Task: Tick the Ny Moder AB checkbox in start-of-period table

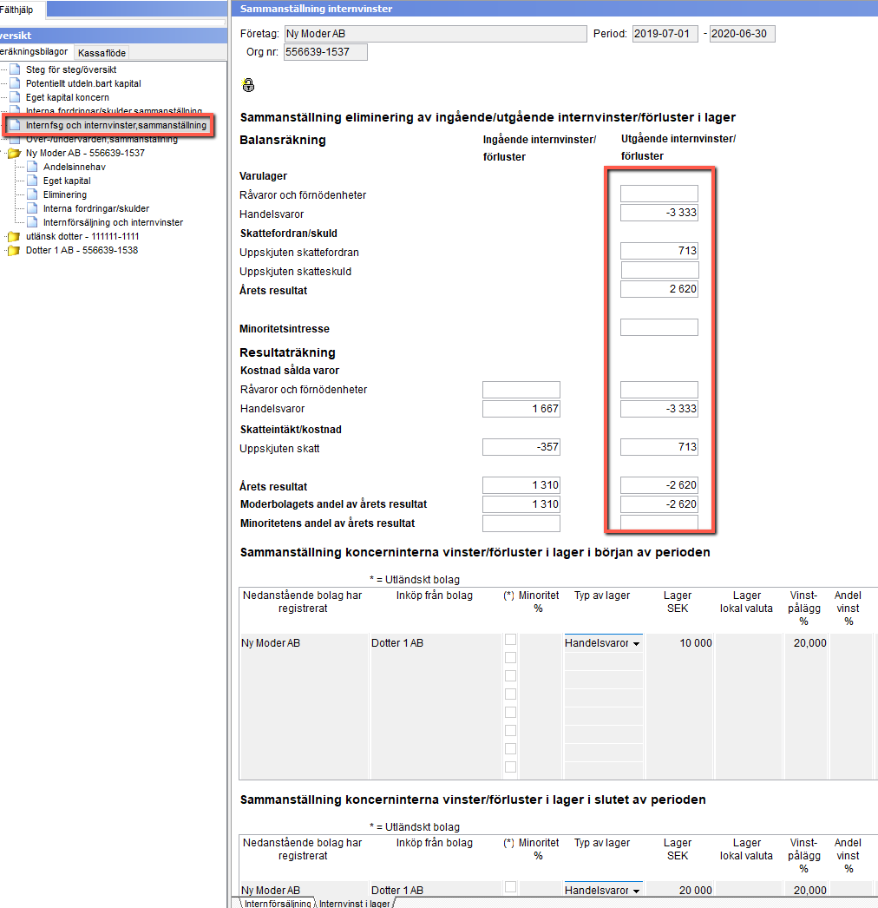Action: tap(510, 639)
